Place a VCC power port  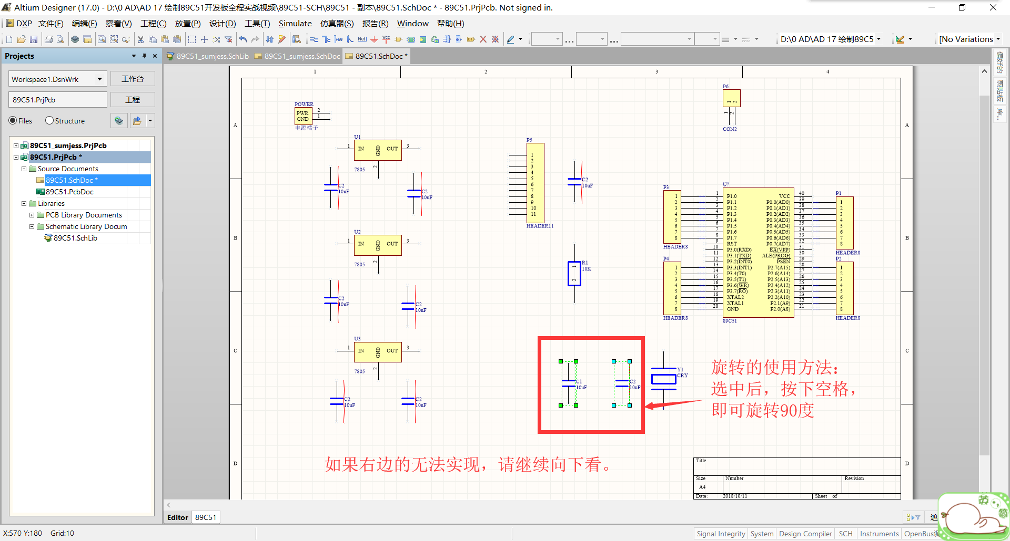[387, 39]
